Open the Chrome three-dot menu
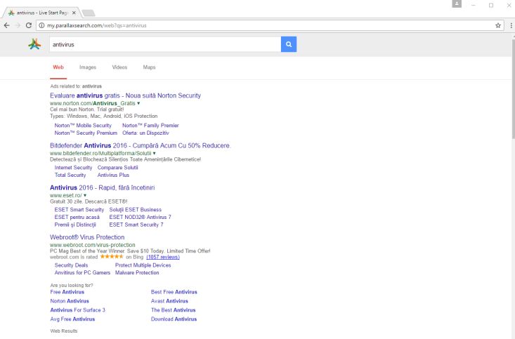The height and width of the screenshot is (339, 515). 511,25
